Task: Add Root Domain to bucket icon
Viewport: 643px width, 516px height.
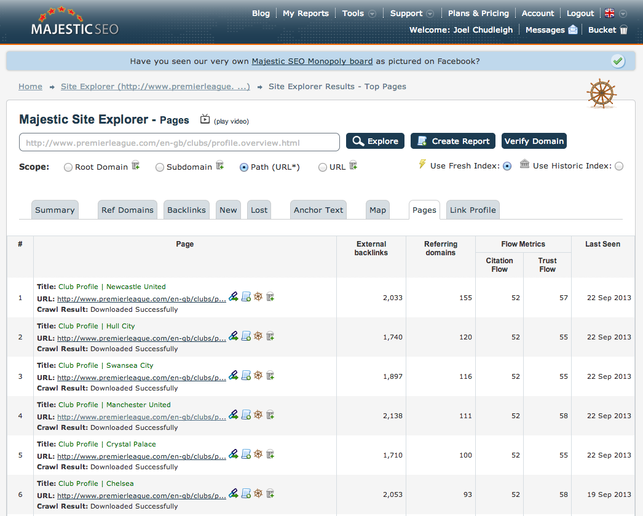Action: [136, 165]
